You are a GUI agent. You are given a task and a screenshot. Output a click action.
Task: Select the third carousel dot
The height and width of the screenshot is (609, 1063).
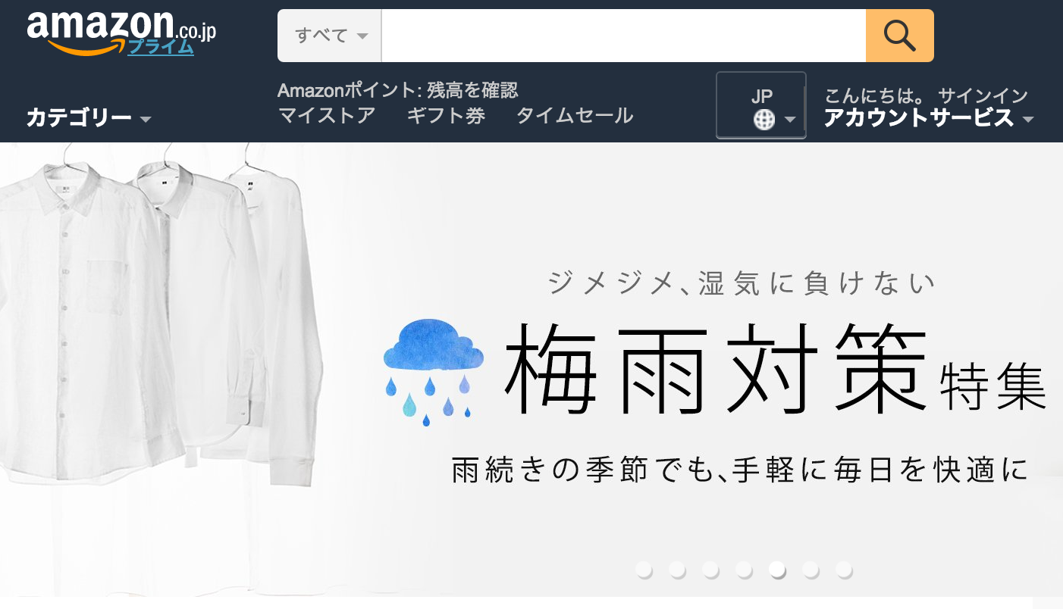(x=711, y=570)
